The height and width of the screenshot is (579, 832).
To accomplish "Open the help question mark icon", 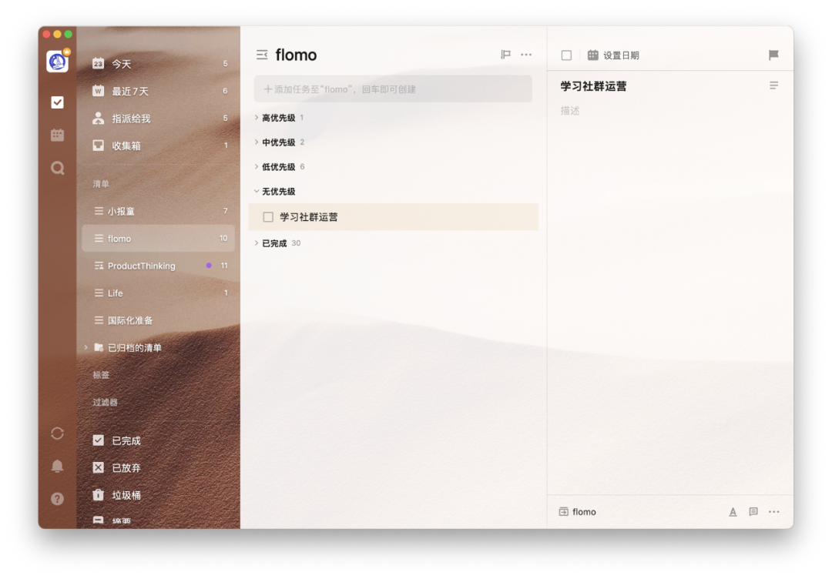I will click(57, 499).
